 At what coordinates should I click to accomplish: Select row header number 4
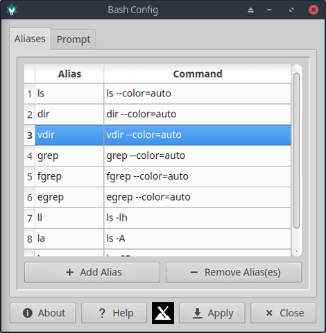click(30, 156)
